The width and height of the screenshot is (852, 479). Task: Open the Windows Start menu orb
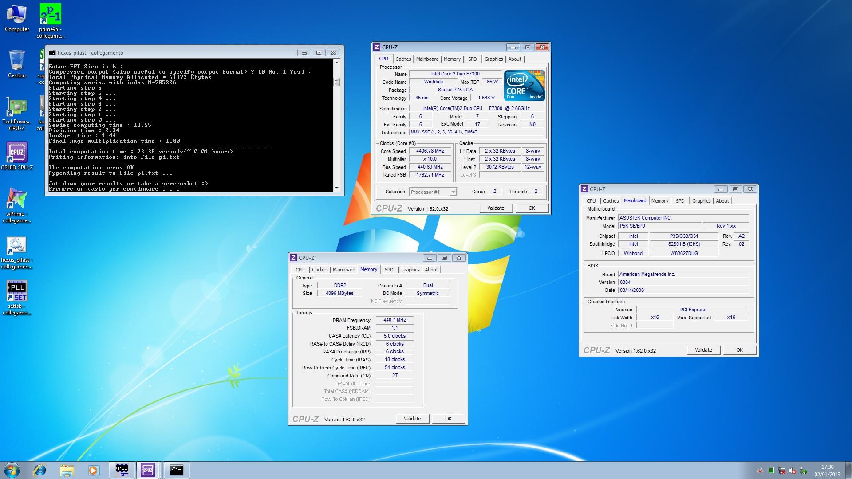(x=12, y=470)
